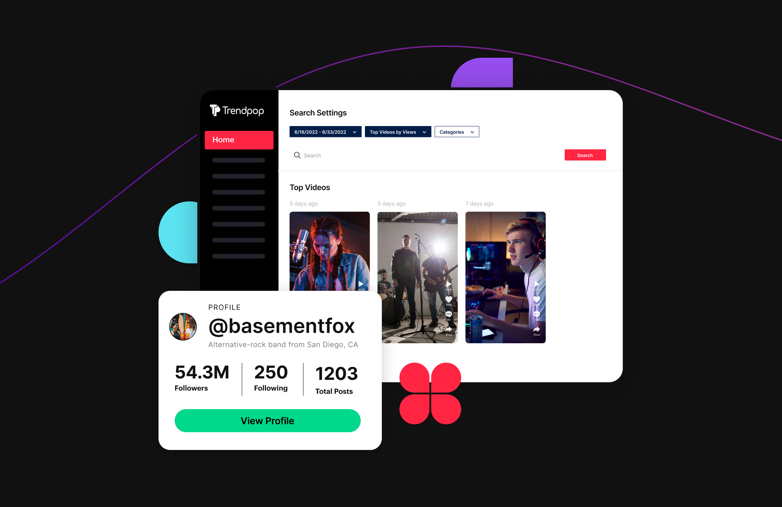Like the gamer video with the heart icon
The width and height of the screenshot is (782, 507).
[x=536, y=299]
